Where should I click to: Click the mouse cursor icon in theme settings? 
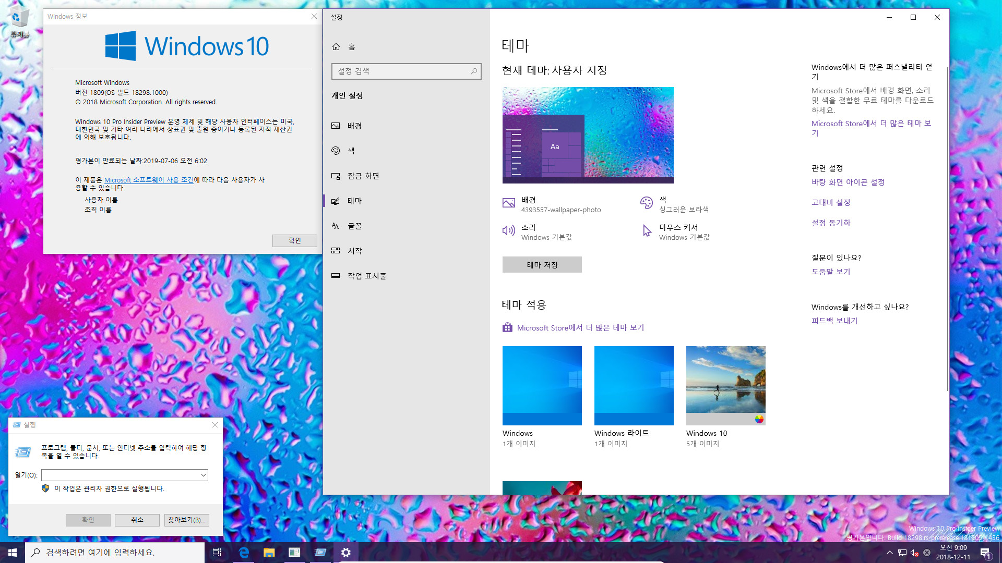[647, 231]
